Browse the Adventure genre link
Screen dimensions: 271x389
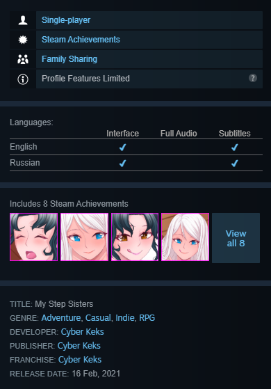pyautogui.click(x=61, y=318)
